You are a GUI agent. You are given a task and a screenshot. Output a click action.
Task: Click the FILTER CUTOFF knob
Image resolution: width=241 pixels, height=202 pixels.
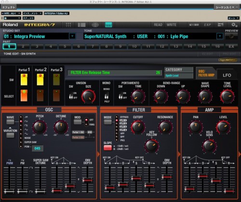coord(138,127)
